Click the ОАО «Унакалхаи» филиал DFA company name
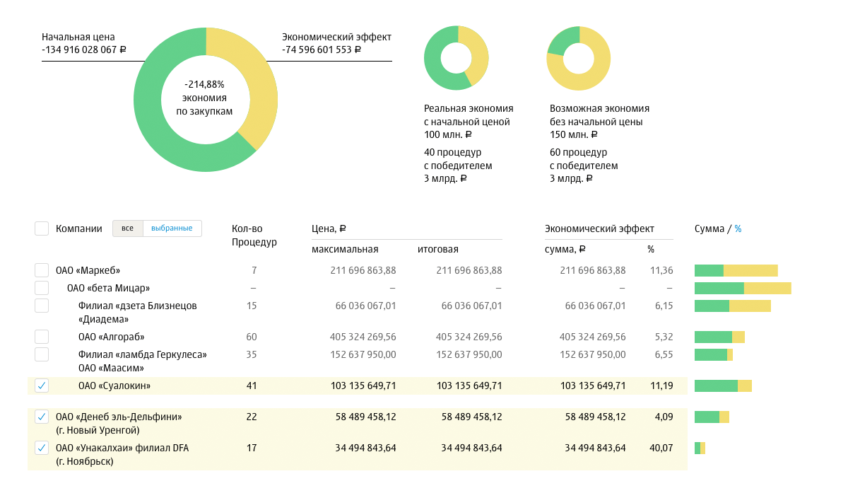 (122, 448)
